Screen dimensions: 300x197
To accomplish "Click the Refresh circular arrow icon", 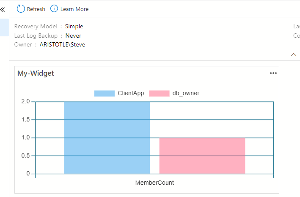I will (21, 8).
